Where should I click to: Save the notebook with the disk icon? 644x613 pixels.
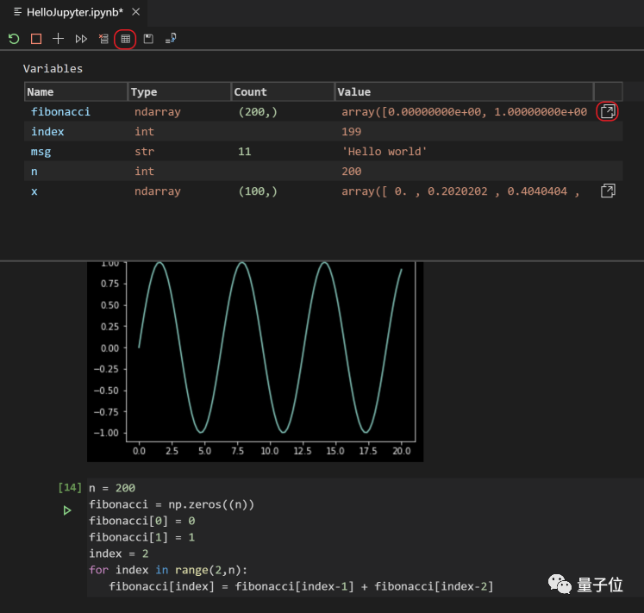148,39
